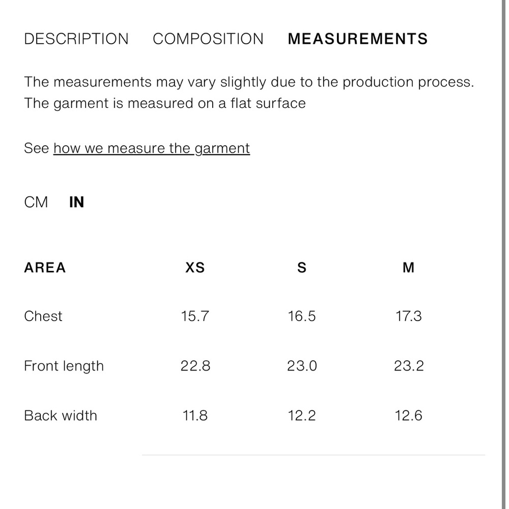The image size is (509, 509).
Task: Click the M size column header
Action: click(408, 267)
